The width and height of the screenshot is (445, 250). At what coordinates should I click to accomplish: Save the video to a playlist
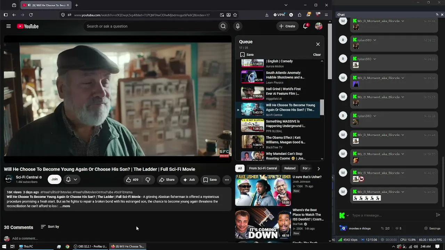(210, 180)
